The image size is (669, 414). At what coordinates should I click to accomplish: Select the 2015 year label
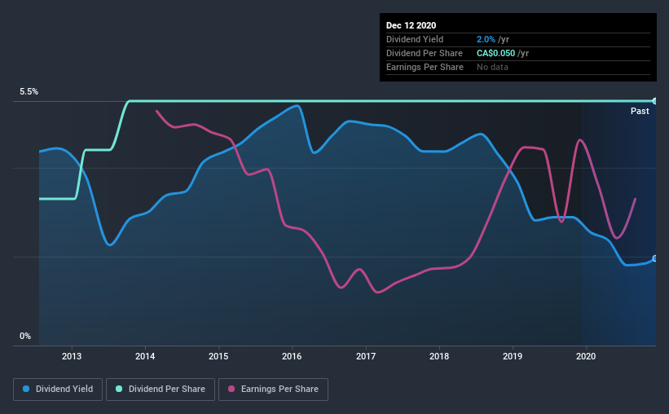[218, 356]
